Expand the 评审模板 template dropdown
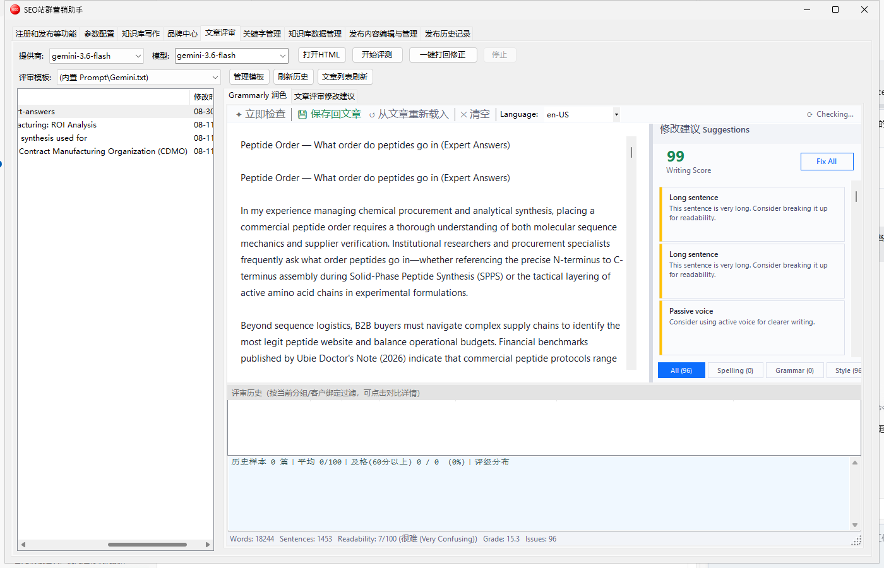 139,78
